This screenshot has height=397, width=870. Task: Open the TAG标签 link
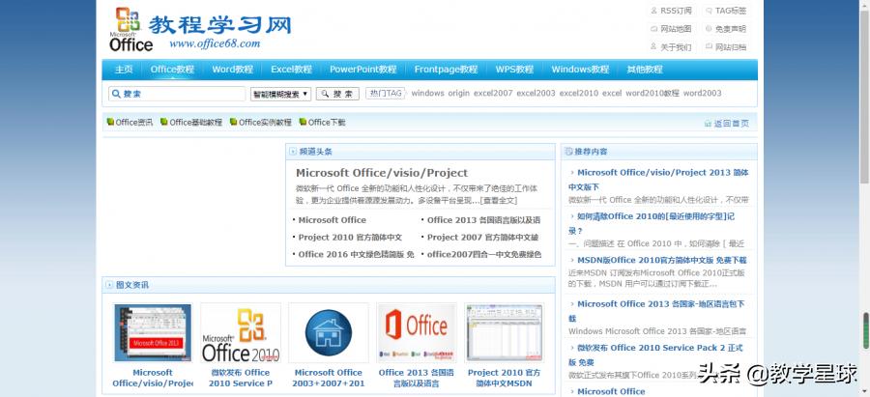click(726, 11)
